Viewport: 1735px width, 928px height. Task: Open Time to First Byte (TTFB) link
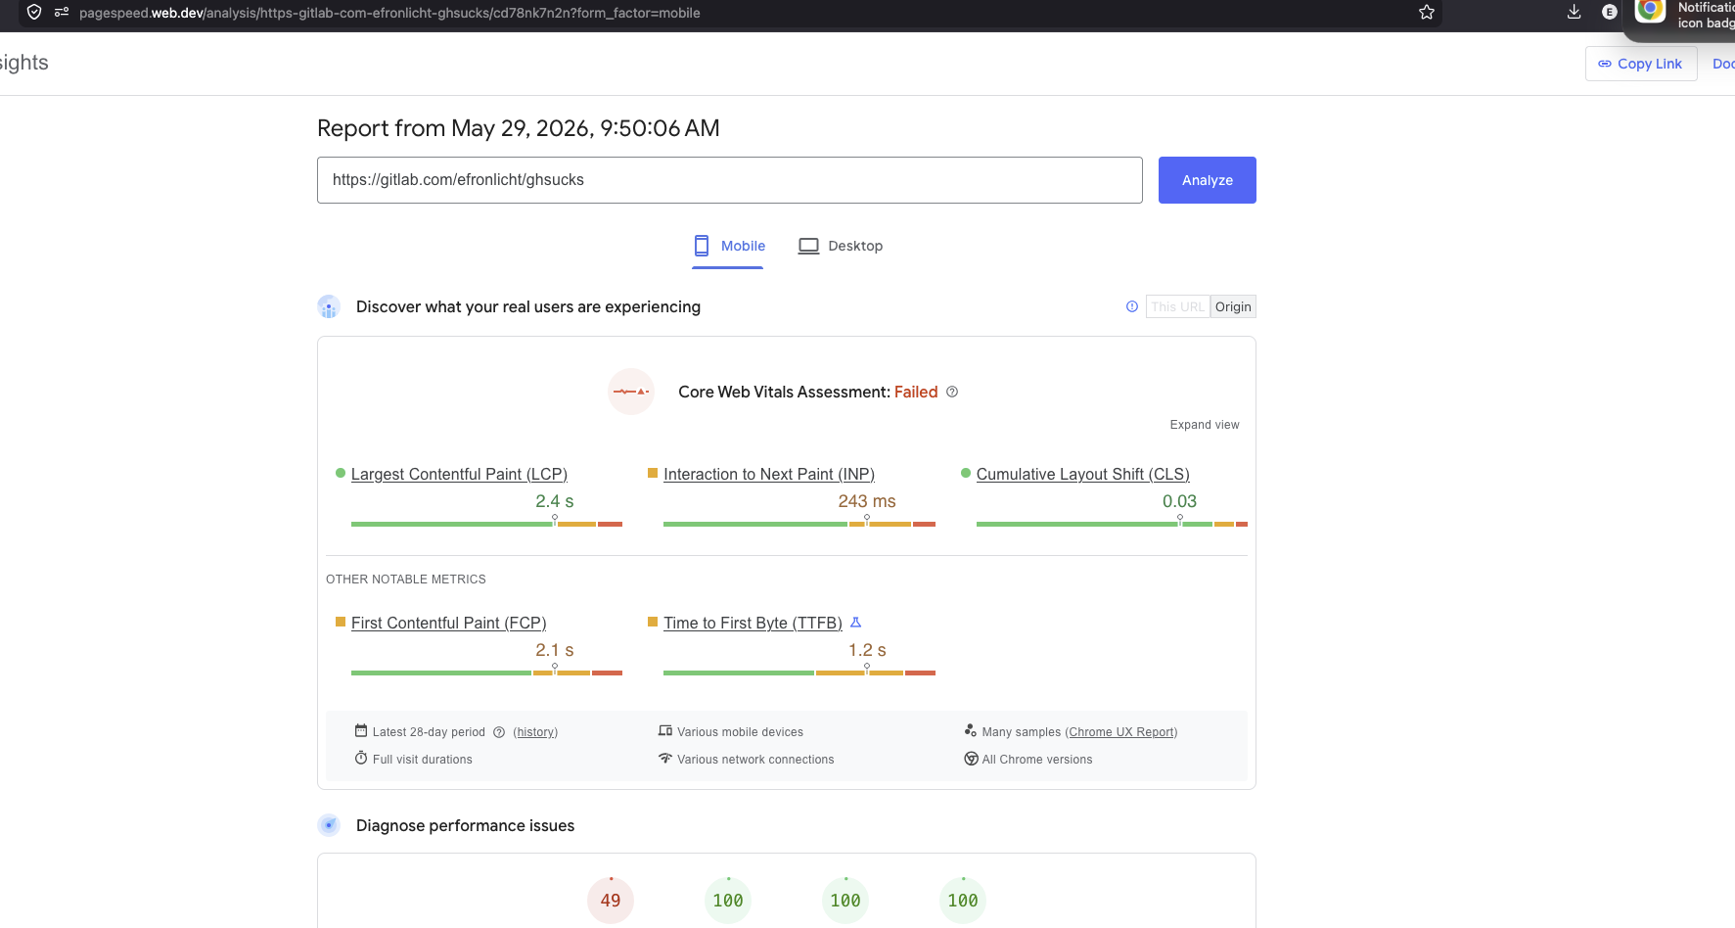point(753,623)
